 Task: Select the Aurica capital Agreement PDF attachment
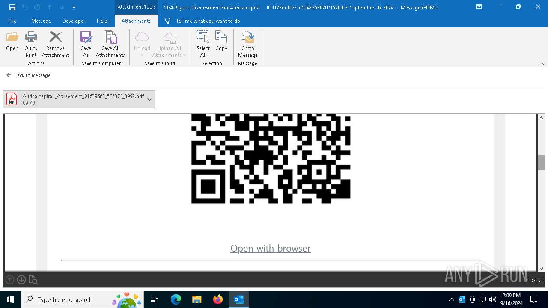(79, 99)
